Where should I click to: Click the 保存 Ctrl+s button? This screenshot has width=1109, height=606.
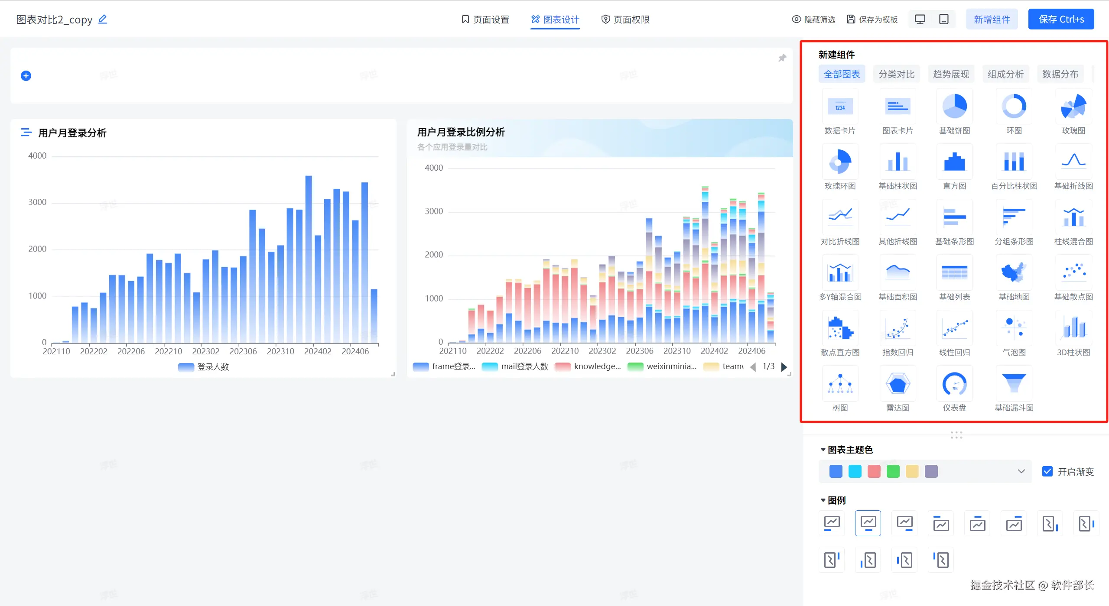pyautogui.click(x=1060, y=19)
